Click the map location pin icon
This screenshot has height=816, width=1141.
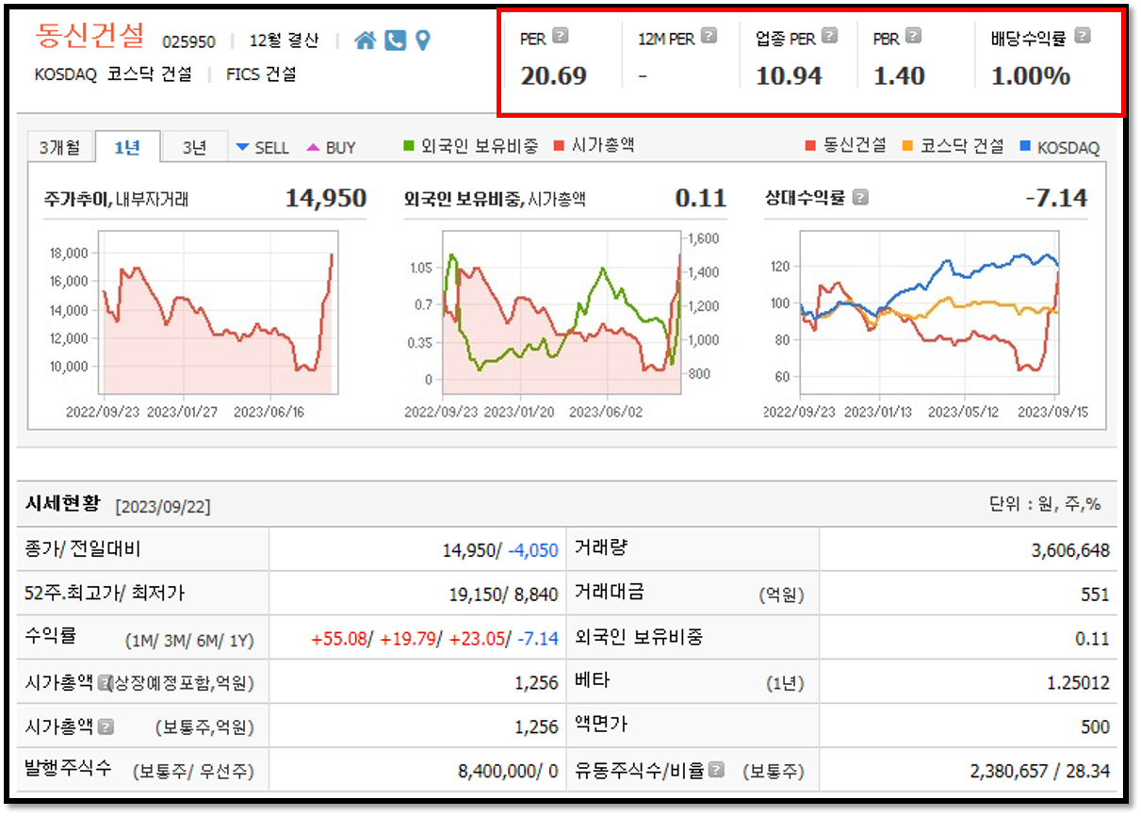[423, 40]
